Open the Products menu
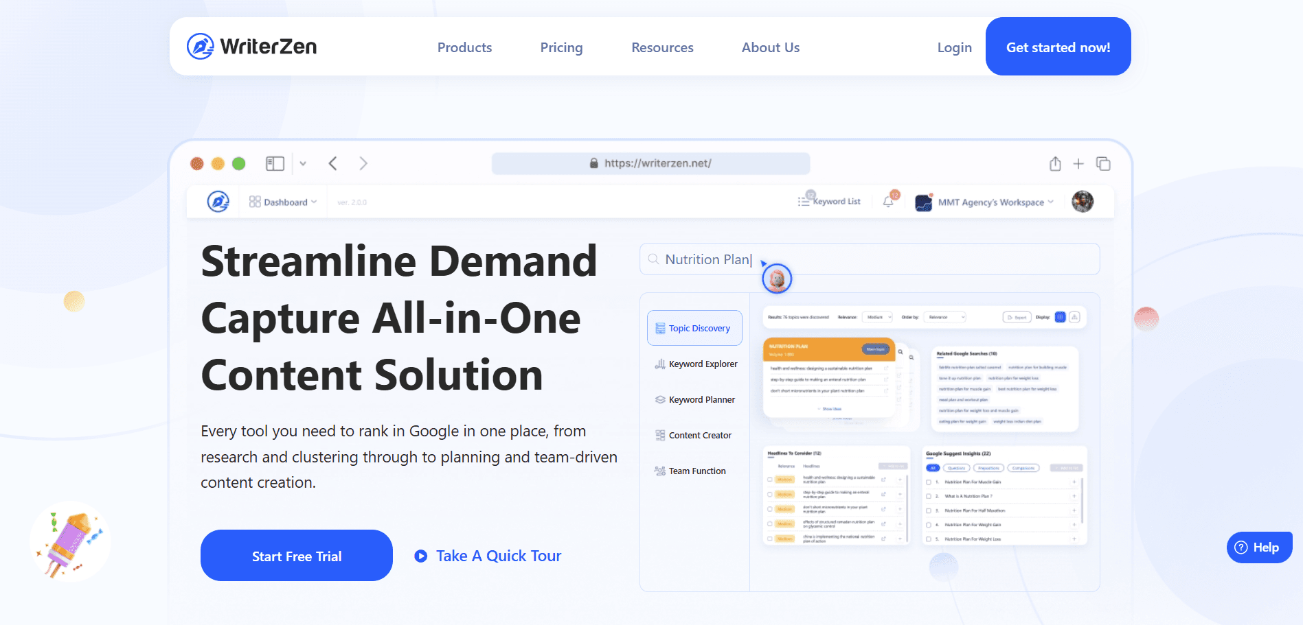1303x625 pixels. click(464, 47)
